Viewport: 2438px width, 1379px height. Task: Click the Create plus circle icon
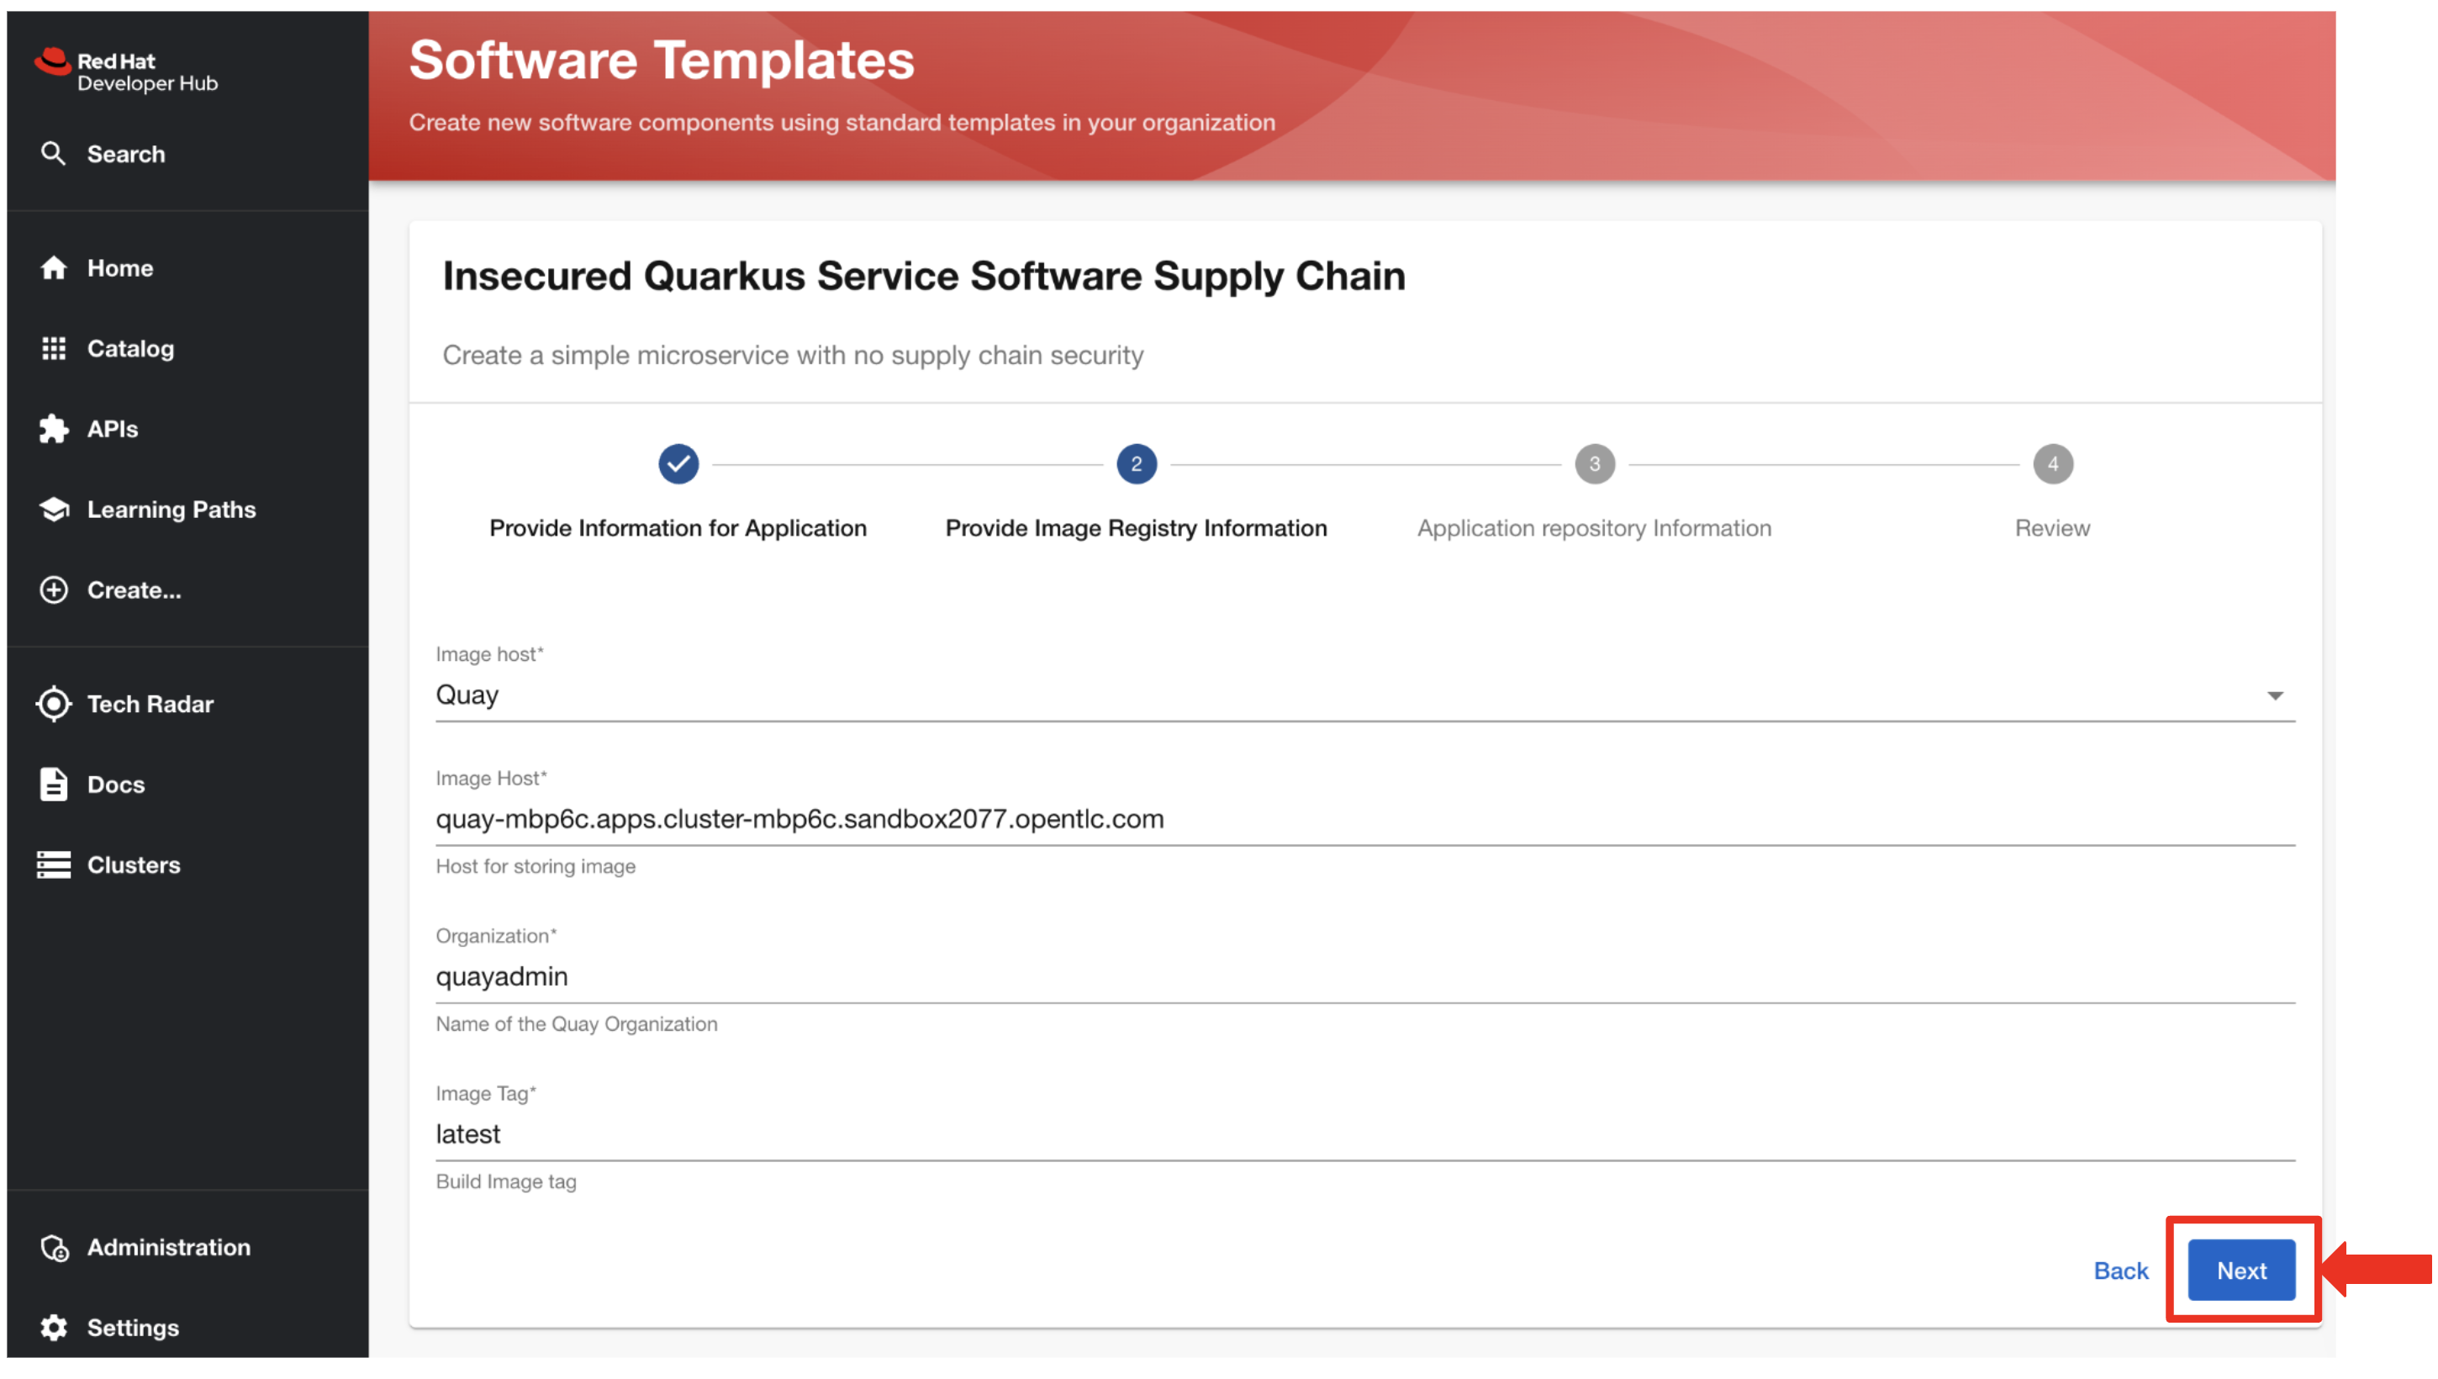tap(54, 590)
